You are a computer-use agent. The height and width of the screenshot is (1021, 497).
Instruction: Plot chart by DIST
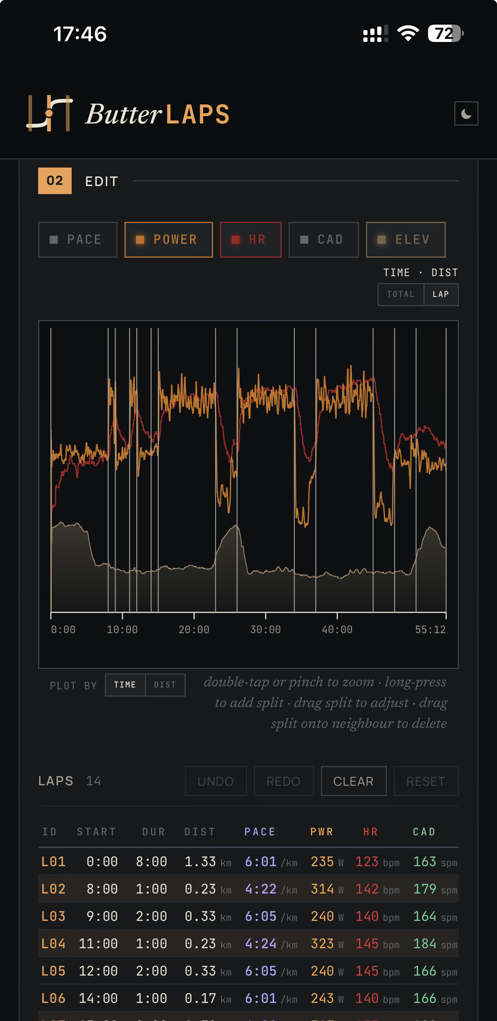tap(165, 685)
